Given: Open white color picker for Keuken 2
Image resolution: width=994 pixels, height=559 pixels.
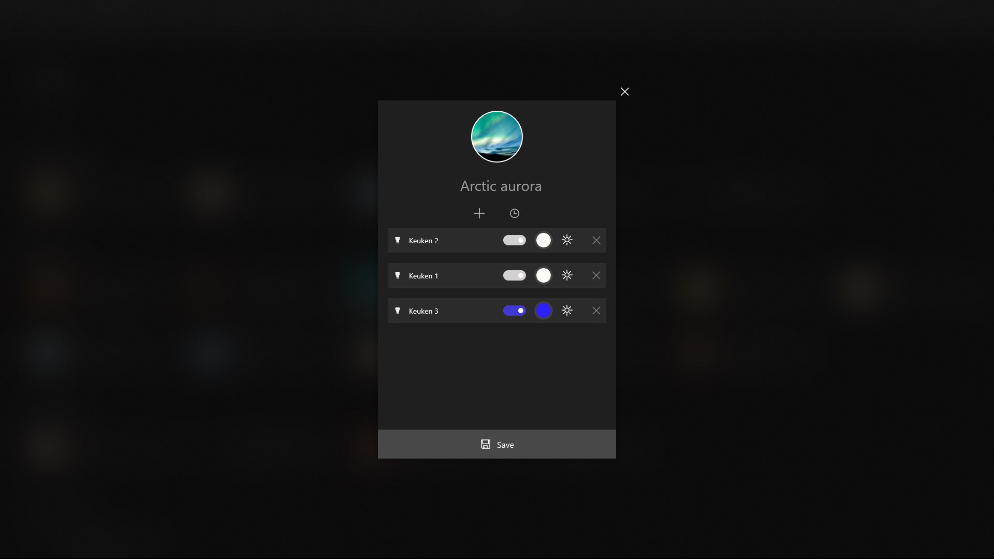Looking at the screenshot, I should point(543,240).
